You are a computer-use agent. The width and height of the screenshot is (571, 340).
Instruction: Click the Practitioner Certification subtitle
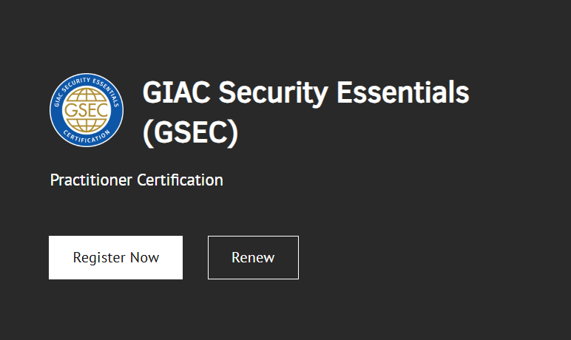[136, 180]
